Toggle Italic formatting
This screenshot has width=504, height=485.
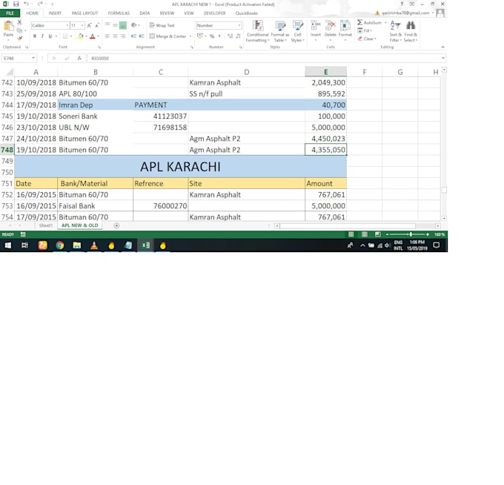click(42, 36)
